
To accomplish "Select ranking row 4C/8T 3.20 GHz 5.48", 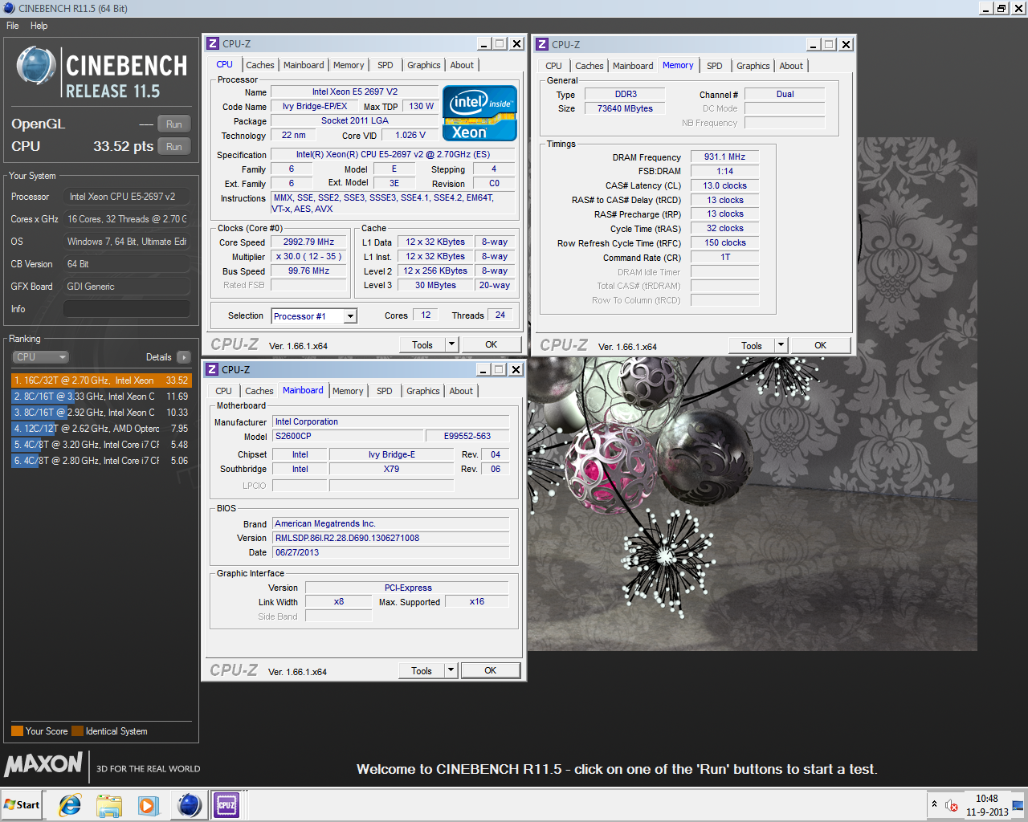I will pos(101,445).
